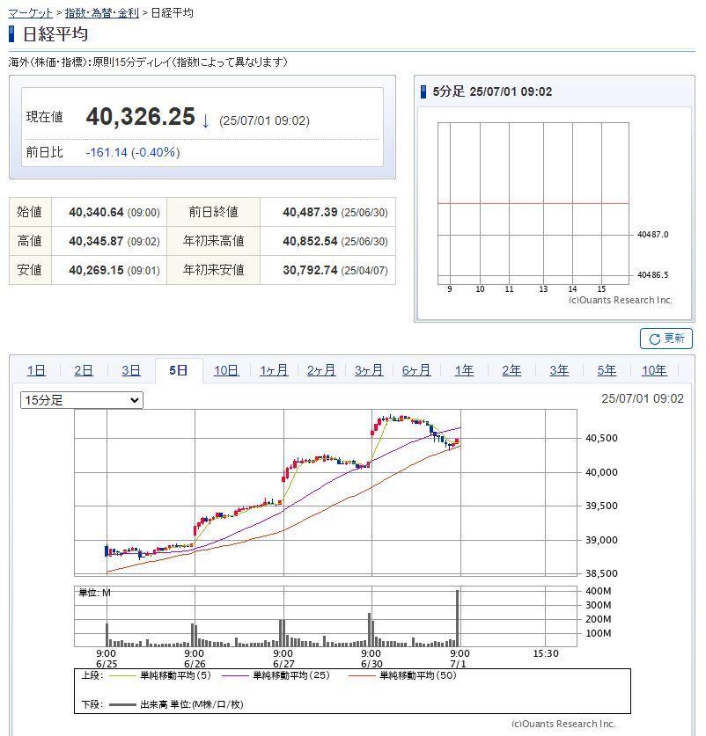
Task: Switch chart to 6ヶ月 tab
Action: point(416,370)
